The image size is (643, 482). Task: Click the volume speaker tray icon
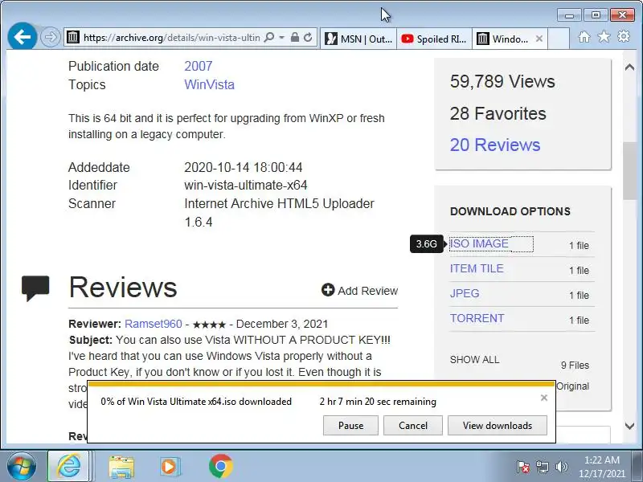click(561, 467)
